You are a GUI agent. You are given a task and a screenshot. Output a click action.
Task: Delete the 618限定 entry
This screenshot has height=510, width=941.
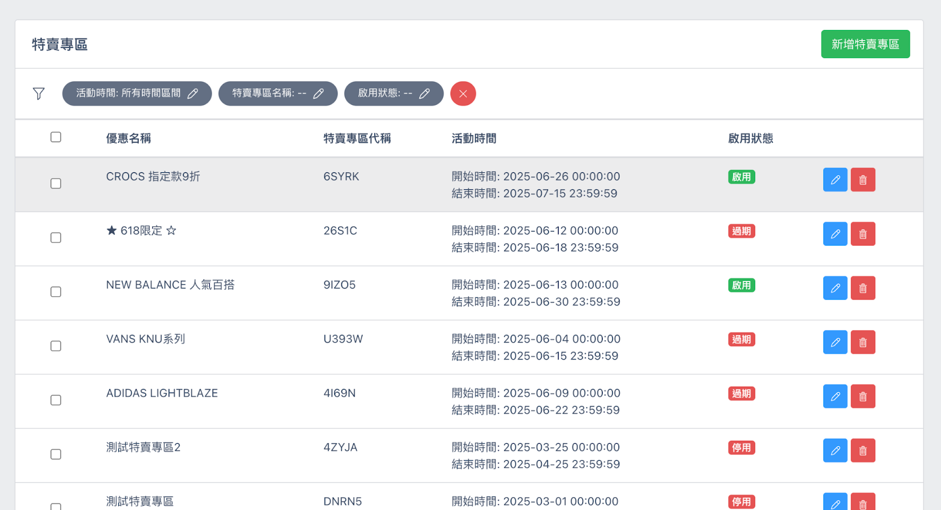(863, 234)
